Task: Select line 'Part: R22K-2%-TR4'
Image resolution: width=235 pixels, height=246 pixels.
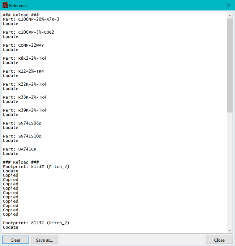Action: 25,84
